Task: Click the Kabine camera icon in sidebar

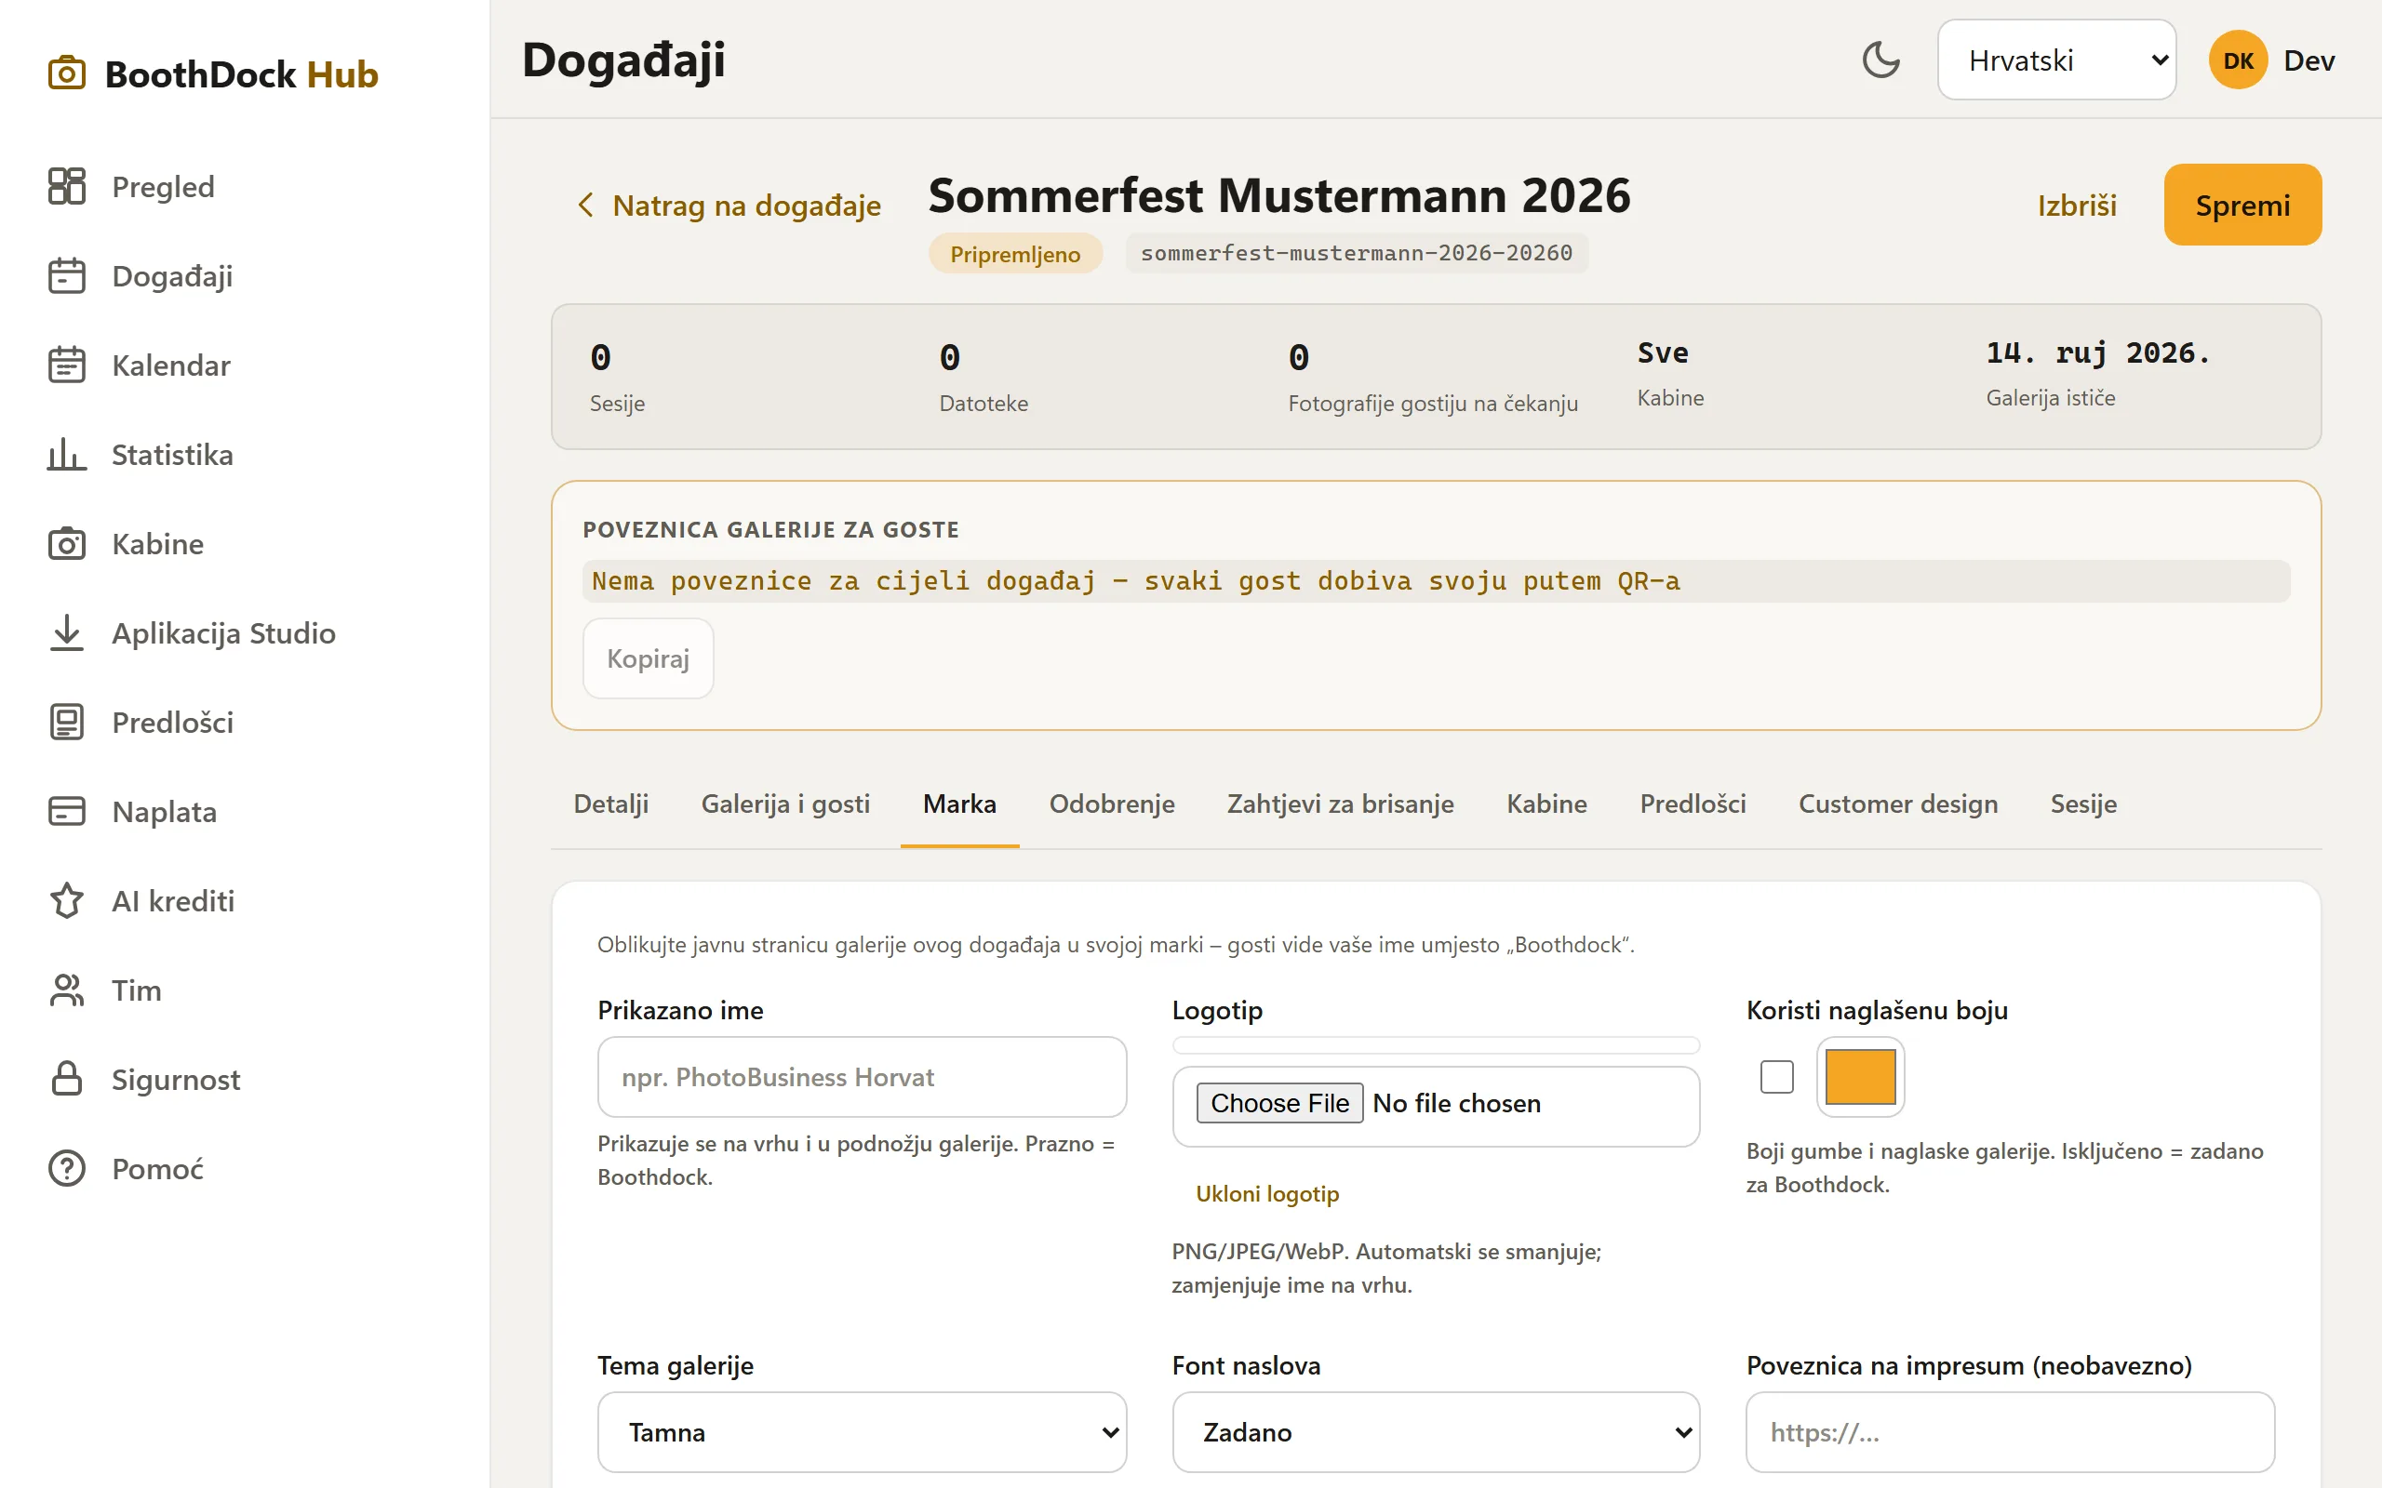Action: pos(67,543)
